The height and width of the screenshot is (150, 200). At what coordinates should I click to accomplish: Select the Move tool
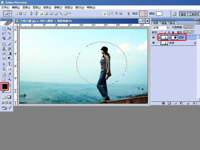(9, 29)
